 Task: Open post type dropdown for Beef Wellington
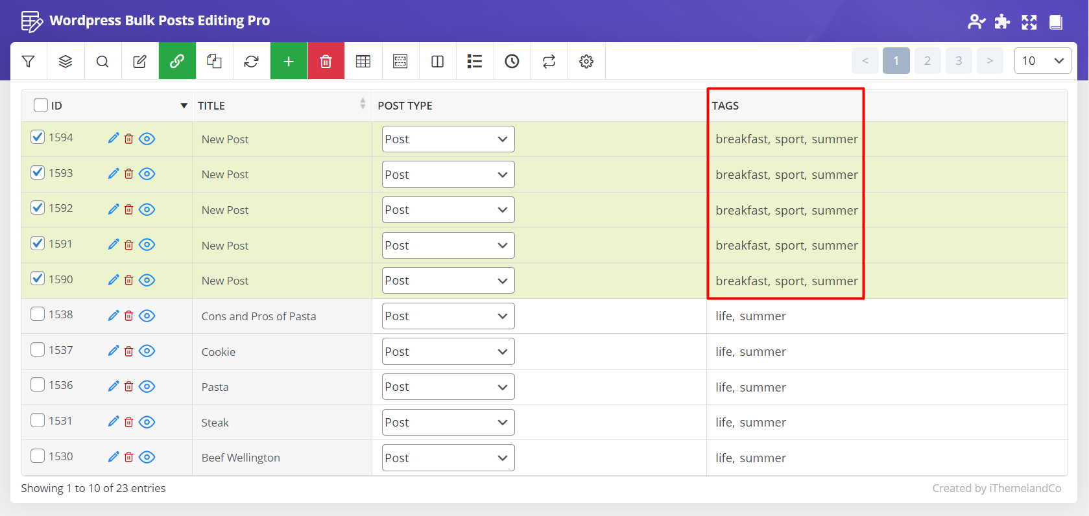pyautogui.click(x=448, y=458)
